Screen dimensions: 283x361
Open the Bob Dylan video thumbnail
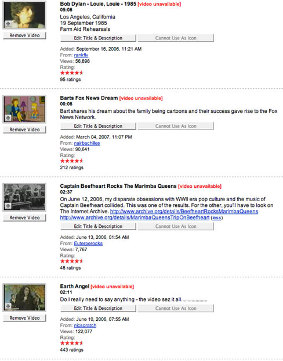24,15
